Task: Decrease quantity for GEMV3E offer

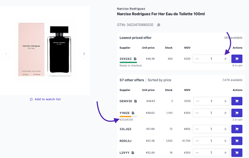Action: [197, 101]
